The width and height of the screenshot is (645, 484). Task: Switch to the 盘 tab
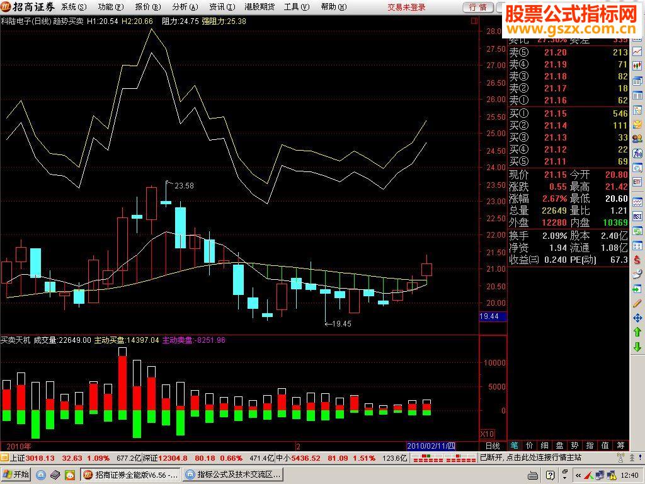(560, 446)
